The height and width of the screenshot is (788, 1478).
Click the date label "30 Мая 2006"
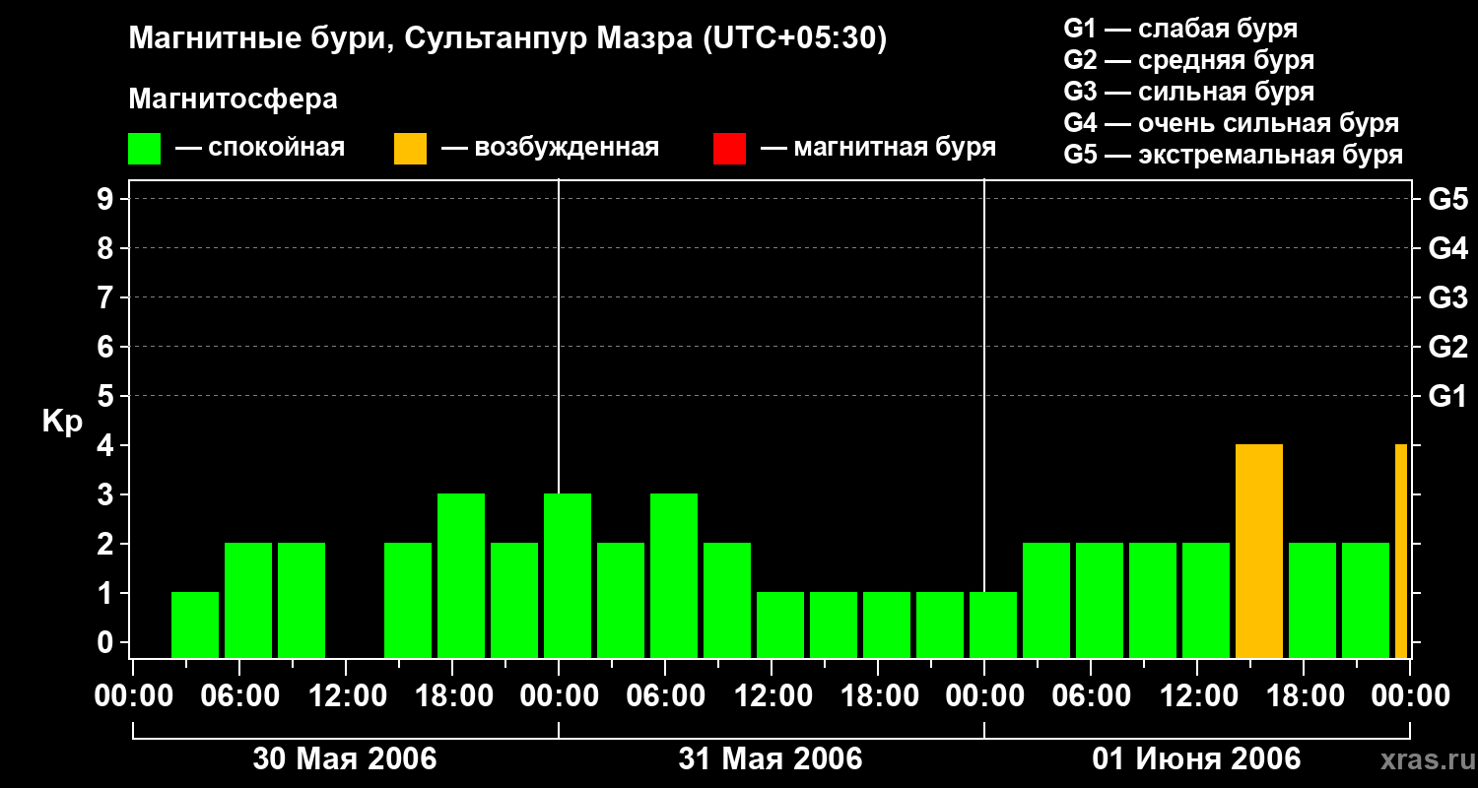(345, 759)
